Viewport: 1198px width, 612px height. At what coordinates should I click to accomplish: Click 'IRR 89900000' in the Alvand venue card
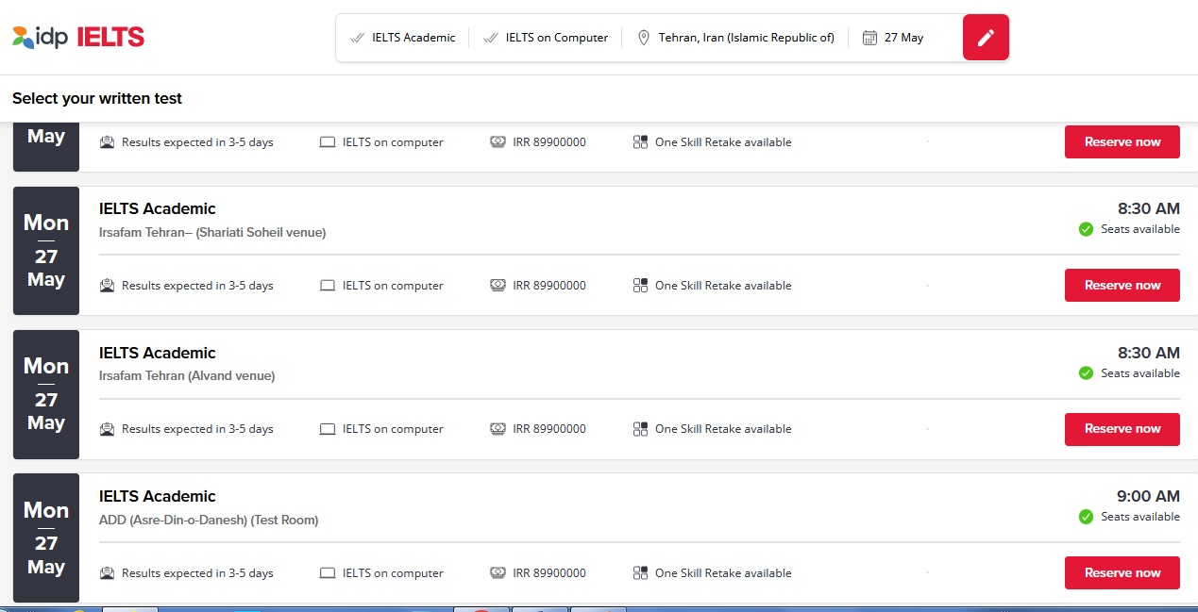coord(549,429)
